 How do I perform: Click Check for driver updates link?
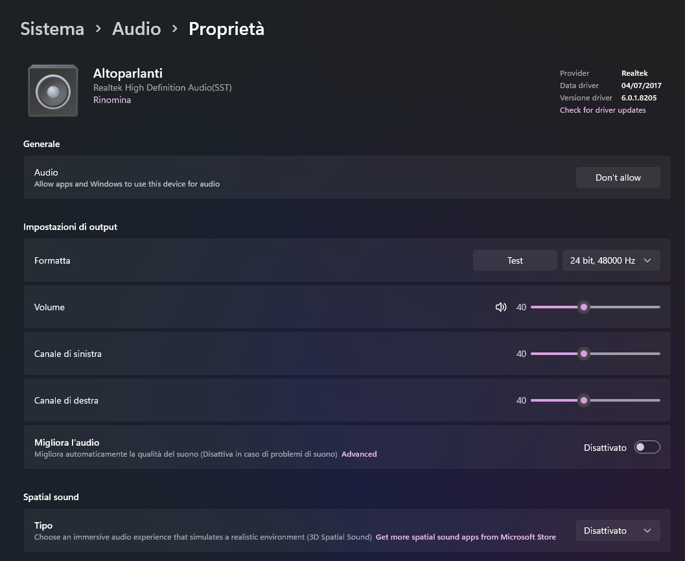point(603,110)
